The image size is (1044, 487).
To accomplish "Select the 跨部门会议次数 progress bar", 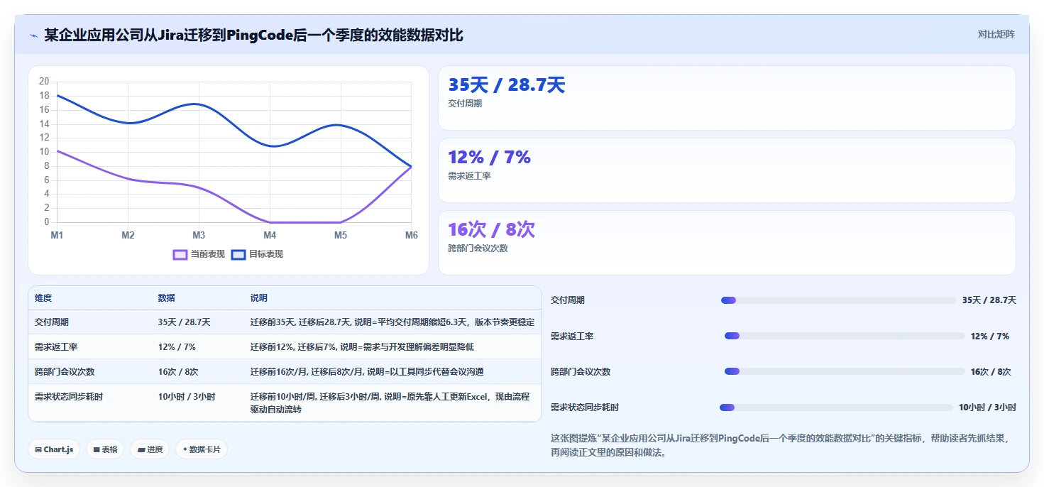I will click(845, 371).
